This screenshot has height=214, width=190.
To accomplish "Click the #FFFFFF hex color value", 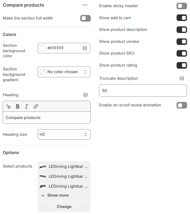I will (55, 48).
